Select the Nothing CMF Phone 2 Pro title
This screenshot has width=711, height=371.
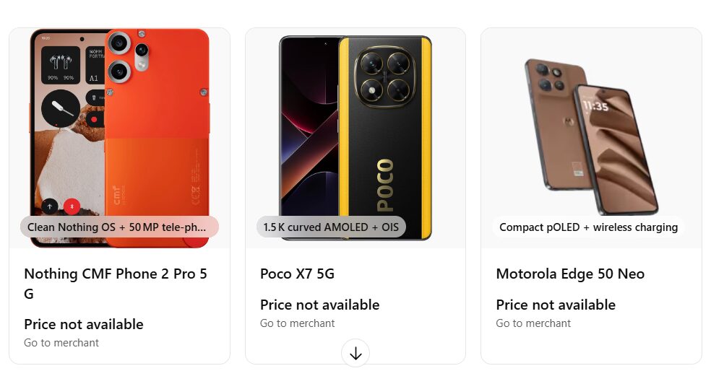coord(116,284)
